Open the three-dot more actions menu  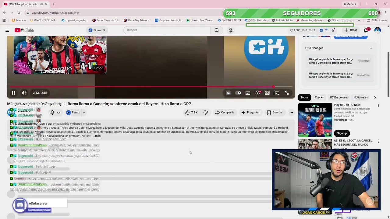291,113
